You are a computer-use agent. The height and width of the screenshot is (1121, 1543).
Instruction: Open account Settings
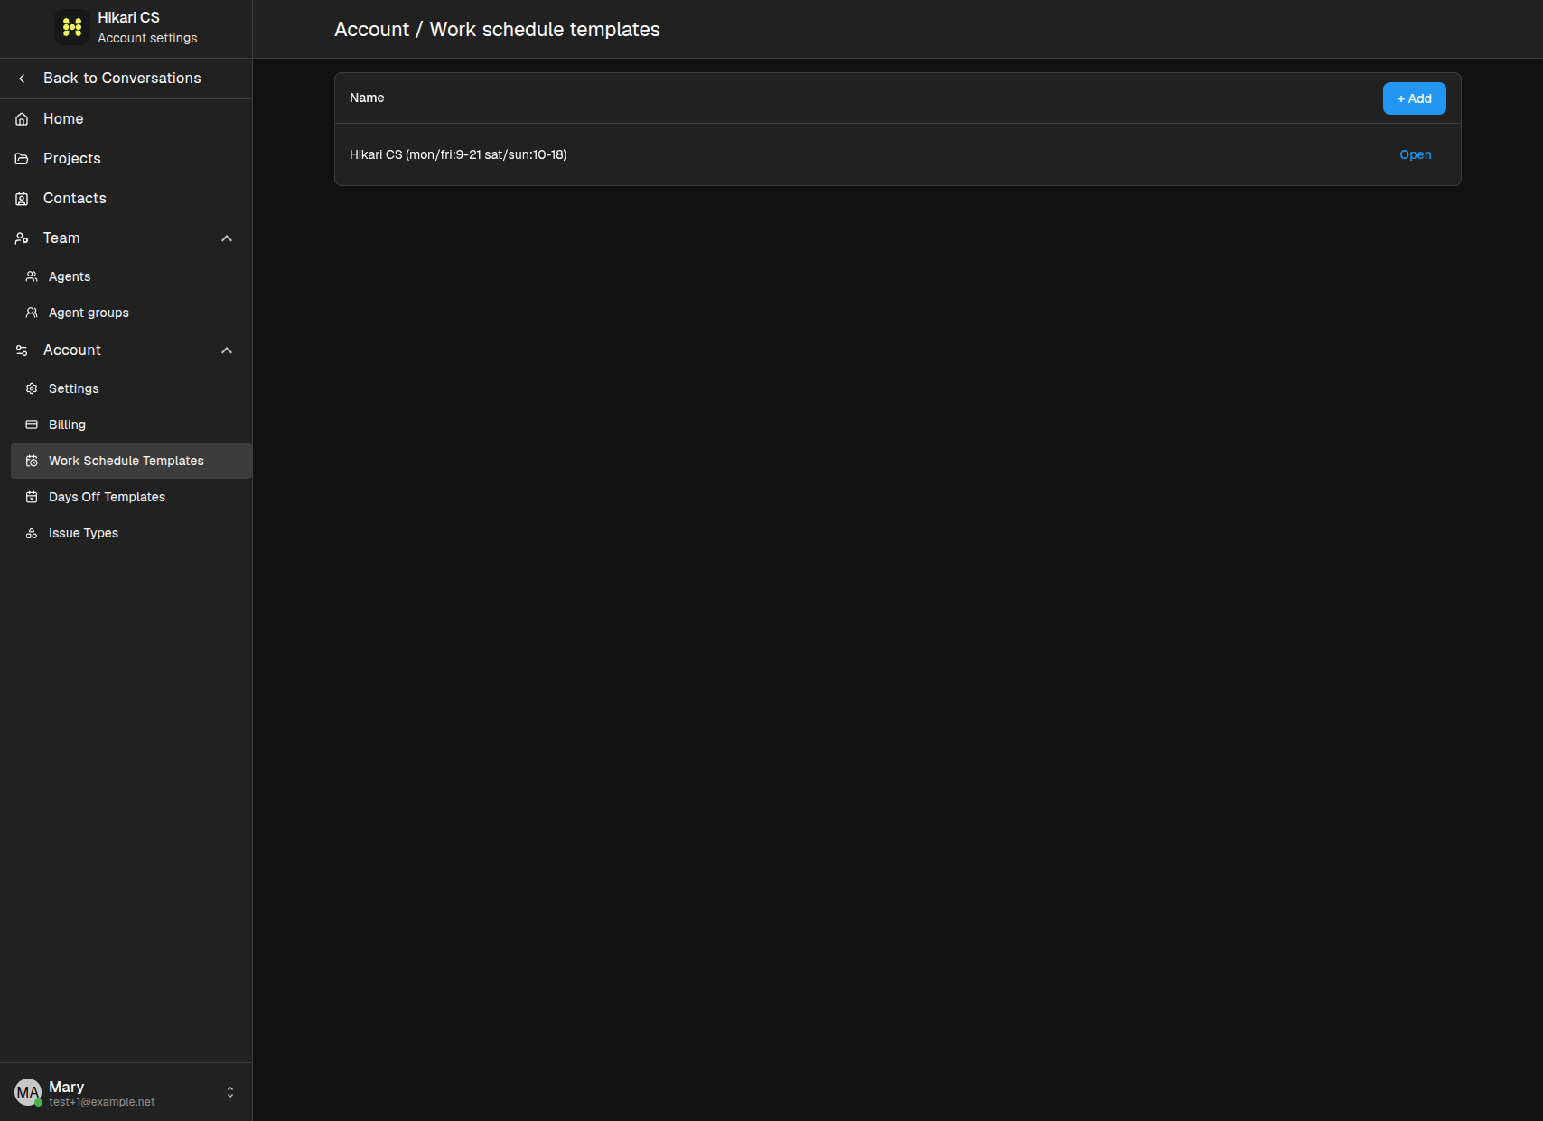tap(131, 388)
